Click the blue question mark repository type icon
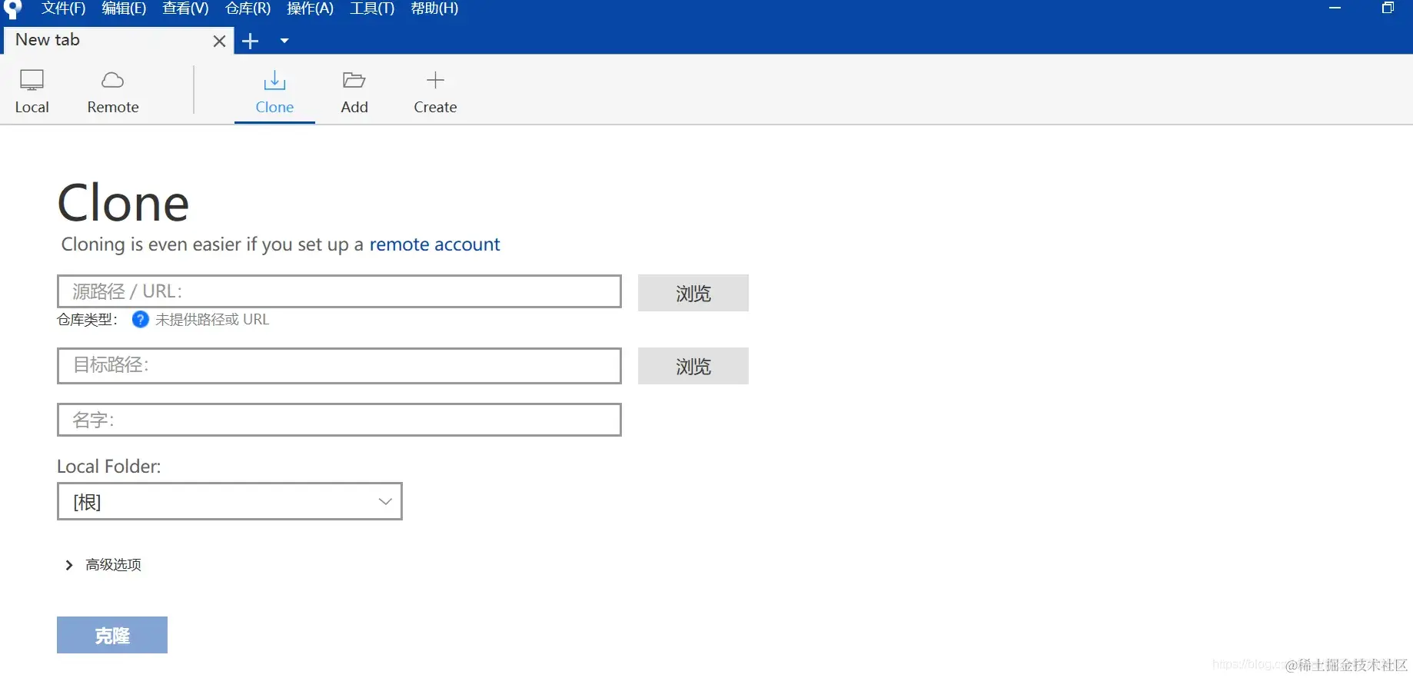The height and width of the screenshot is (678, 1413). pos(140,320)
